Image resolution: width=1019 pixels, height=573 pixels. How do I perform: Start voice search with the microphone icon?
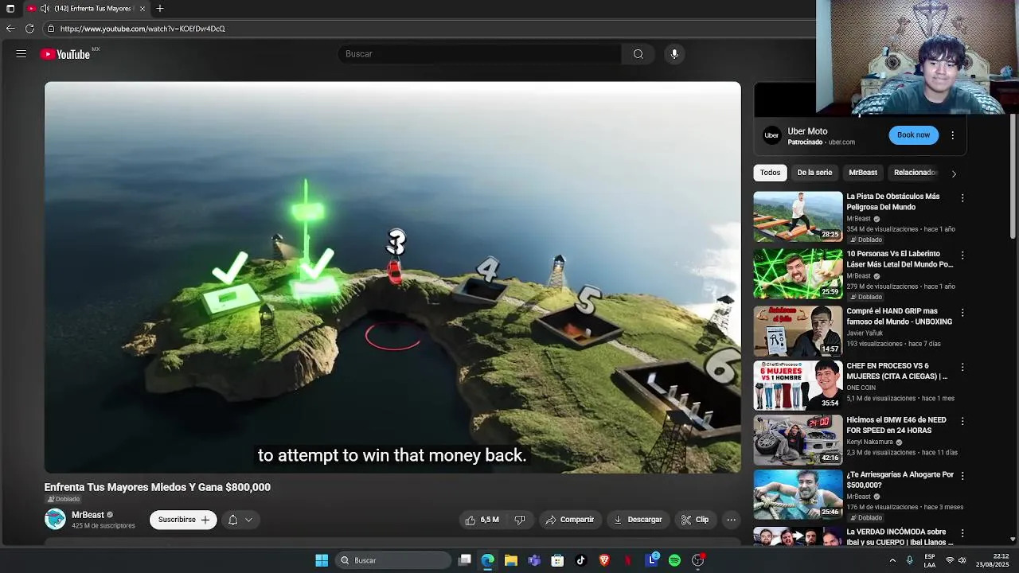[x=674, y=54]
